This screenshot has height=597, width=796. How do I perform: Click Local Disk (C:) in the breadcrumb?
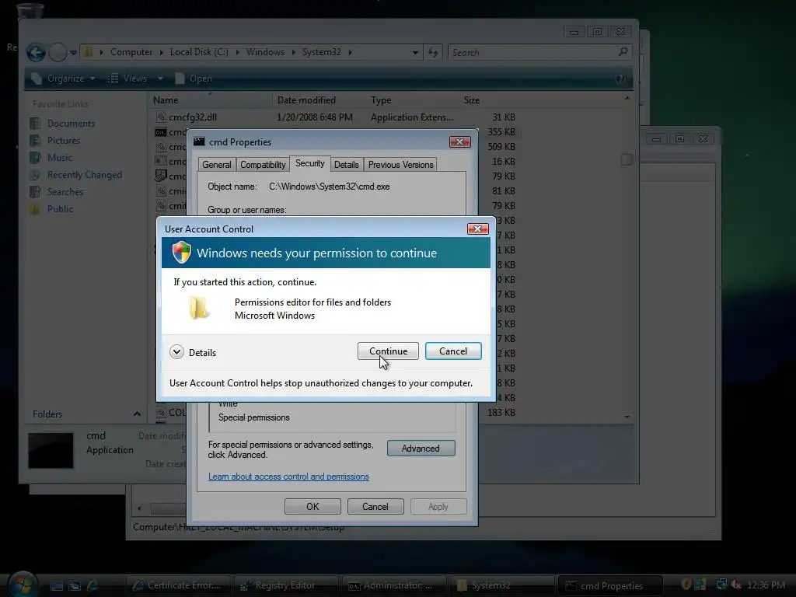pos(199,52)
